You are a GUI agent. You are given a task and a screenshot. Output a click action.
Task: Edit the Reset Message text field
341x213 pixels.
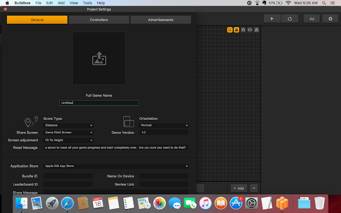116,148
